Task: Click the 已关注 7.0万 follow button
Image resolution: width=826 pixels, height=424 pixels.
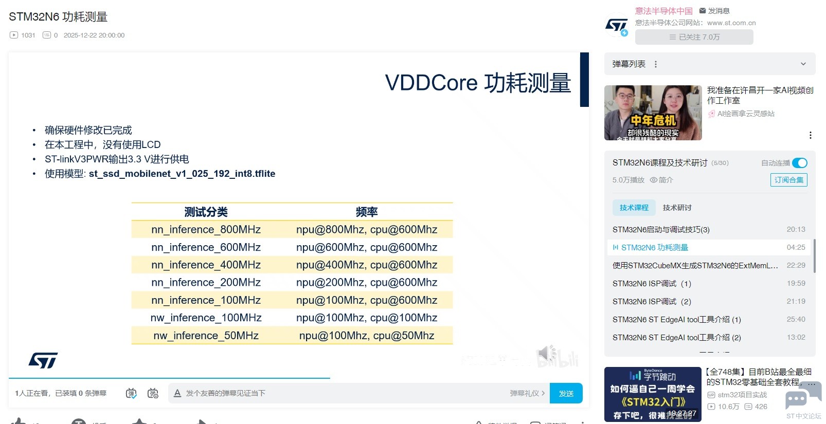Action: [x=694, y=37]
